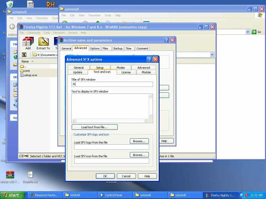Screen dimensions: 266x199
Task: Click the SFX logo file path field
Action: coord(112,147)
